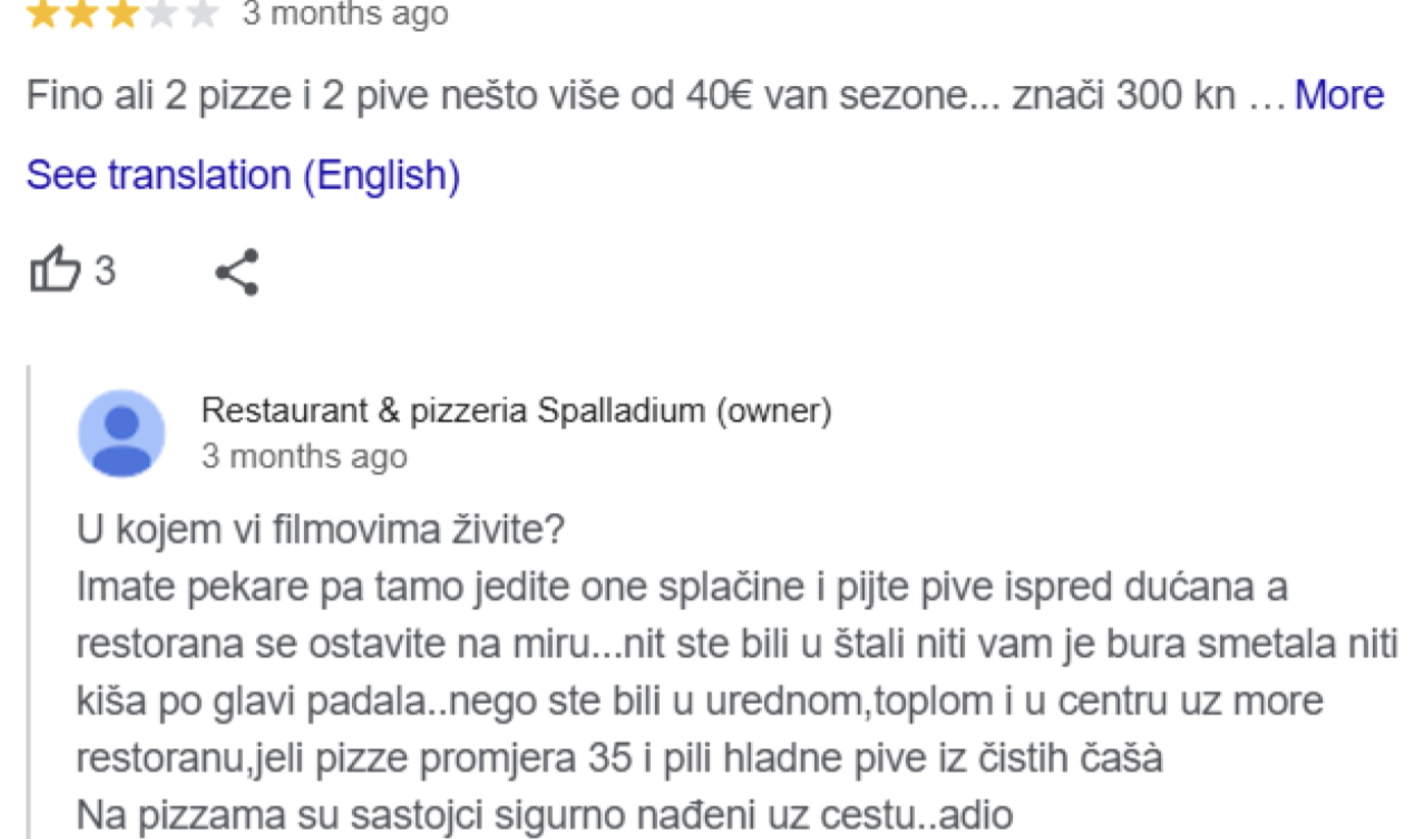This screenshot has height=839, width=1417.
Task: Click the reply line starting "kiša po glavi padala"
Action: (700, 702)
